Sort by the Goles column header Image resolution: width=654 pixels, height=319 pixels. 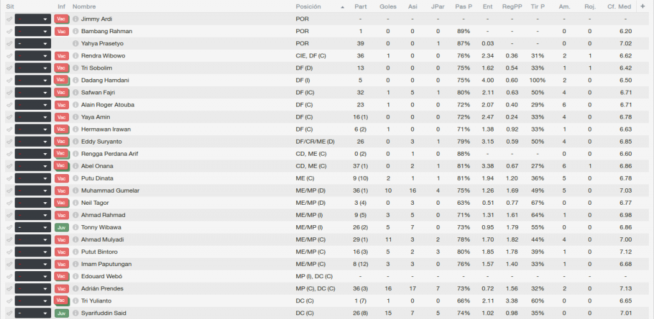tap(388, 6)
